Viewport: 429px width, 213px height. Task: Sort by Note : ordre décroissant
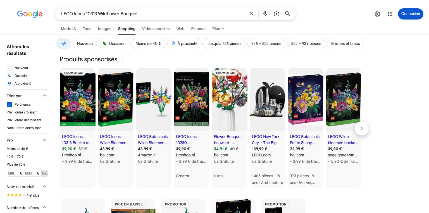click(x=25, y=128)
